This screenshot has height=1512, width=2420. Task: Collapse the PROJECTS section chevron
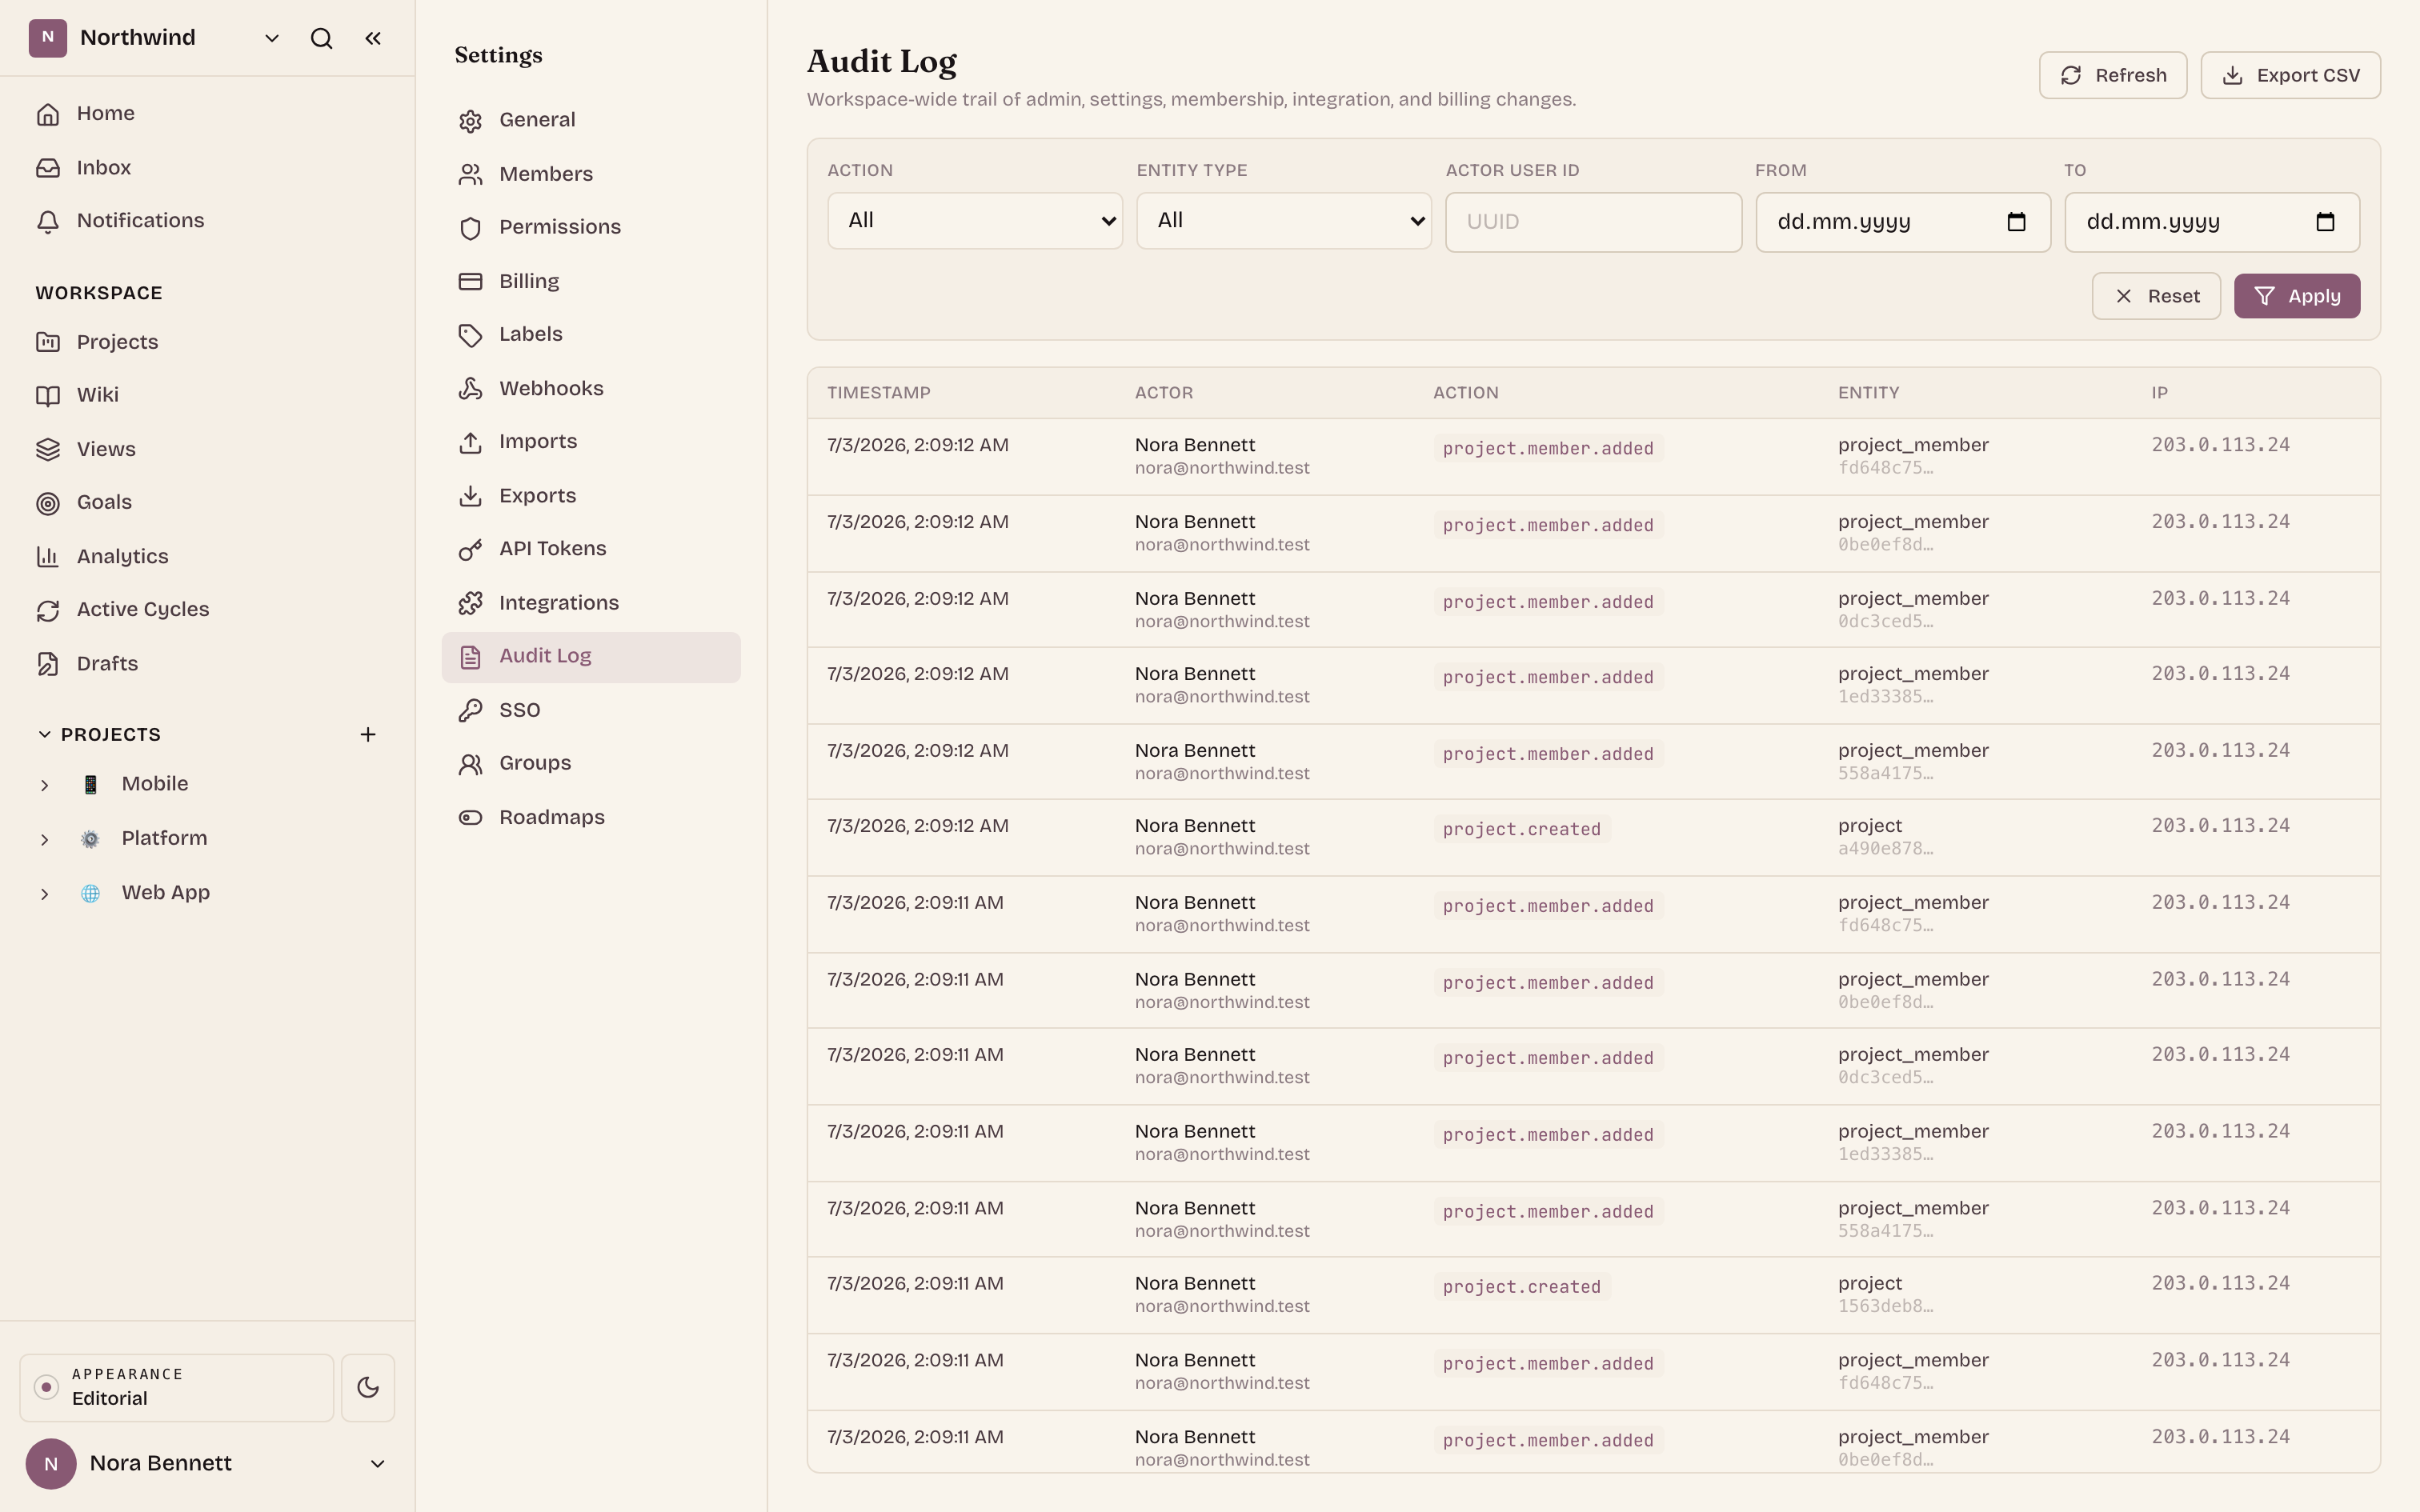click(x=44, y=734)
